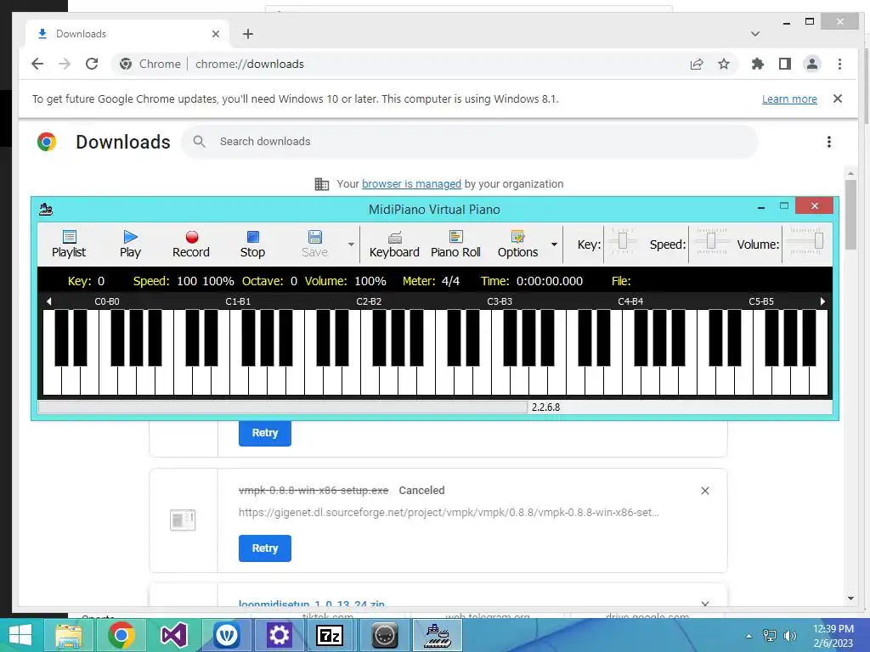Click the Search downloads field

pos(469,142)
